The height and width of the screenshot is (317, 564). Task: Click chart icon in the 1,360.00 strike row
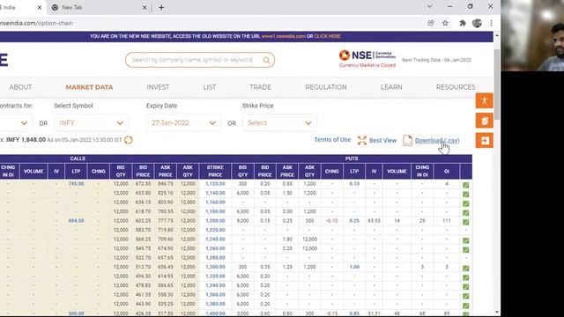(466, 296)
